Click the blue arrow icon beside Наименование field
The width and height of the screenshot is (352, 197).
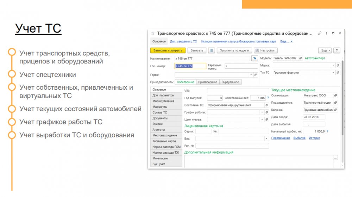click(x=255, y=59)
